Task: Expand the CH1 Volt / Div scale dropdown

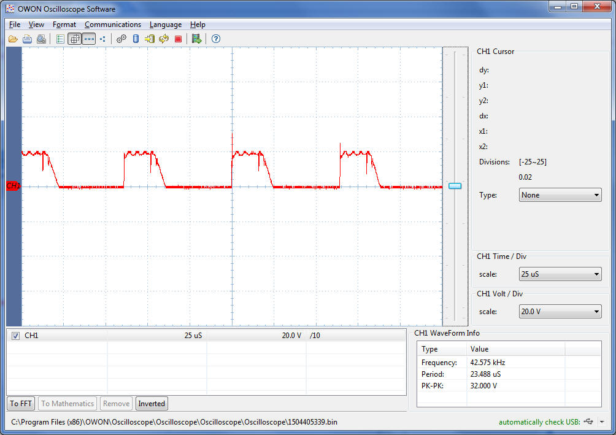Action: click(x=560, y=312)
